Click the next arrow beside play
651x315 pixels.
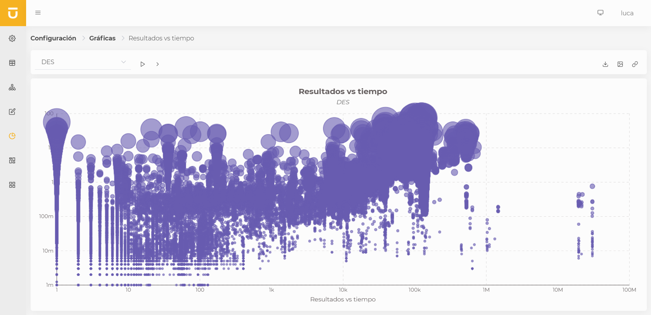(x=158, y=64)
